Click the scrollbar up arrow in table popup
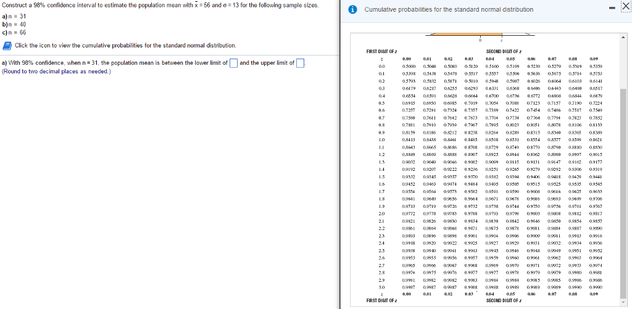The image size is (632, 309). click(x=623, y=38)
